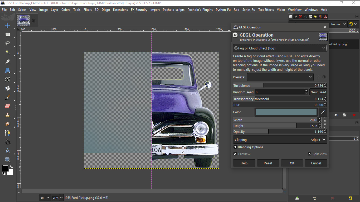This screenshot has height=202, width=360.
Task: Toggle the Preview checkbox
Action: [235, 154]
